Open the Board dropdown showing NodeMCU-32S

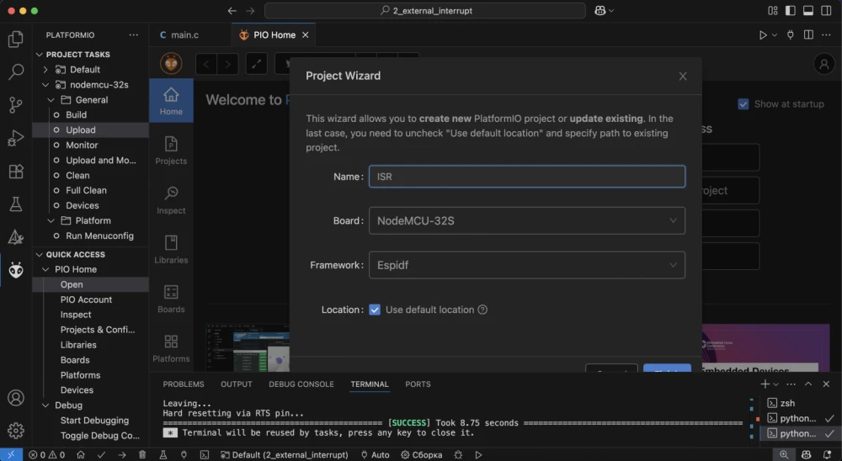526,220
